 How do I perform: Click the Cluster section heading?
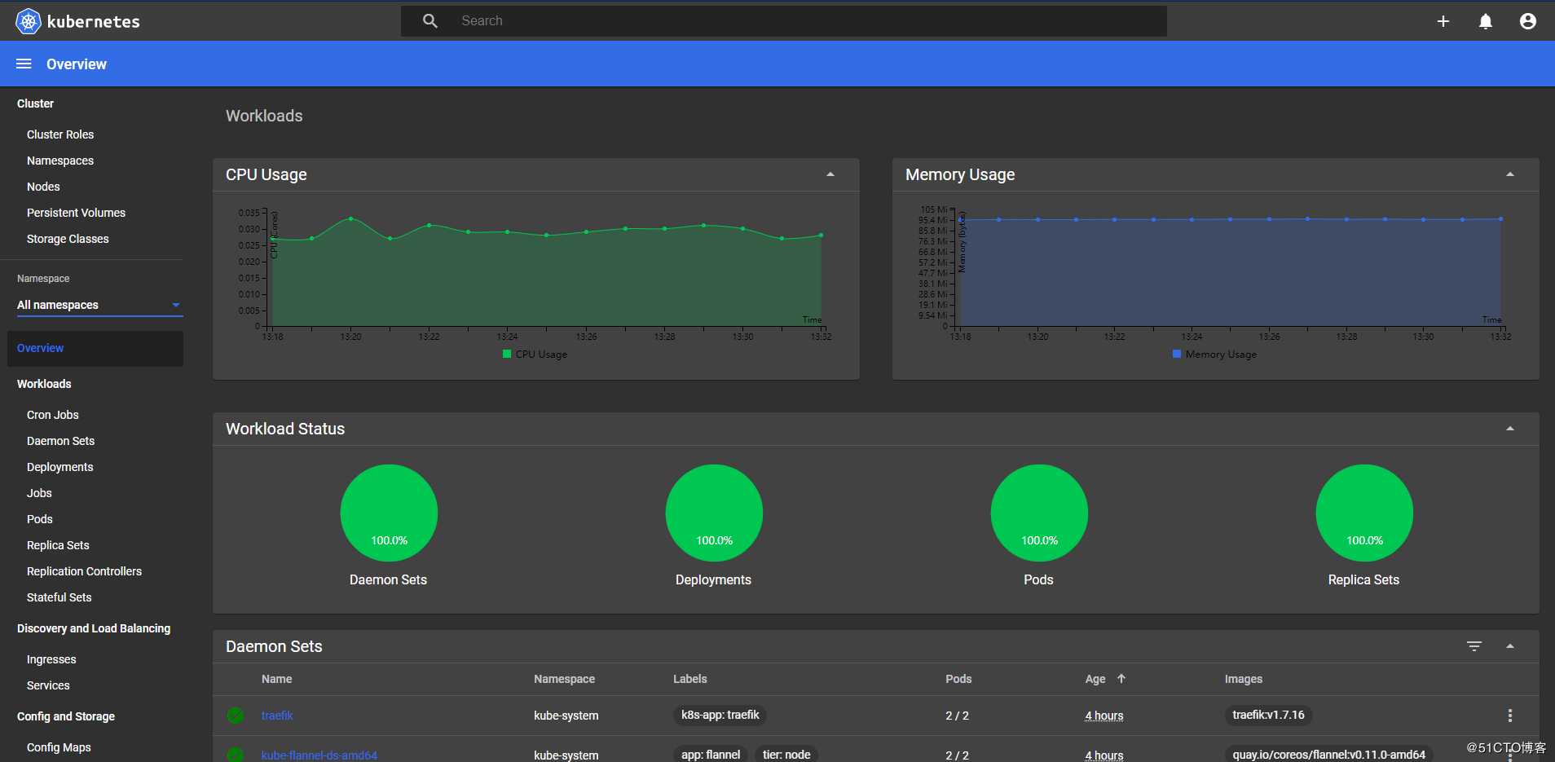[35, 104]
